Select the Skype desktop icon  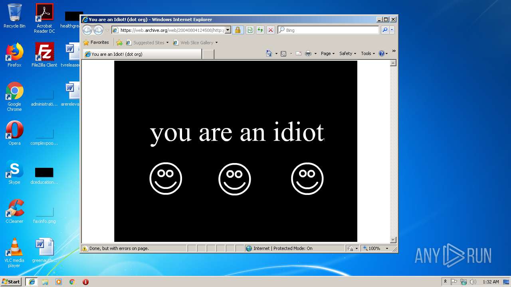pos(14,172)
